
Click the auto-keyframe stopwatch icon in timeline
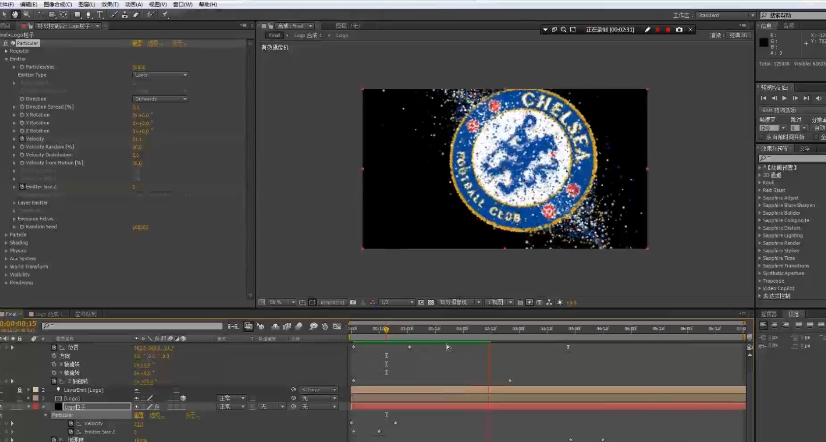tap(325, 326)
